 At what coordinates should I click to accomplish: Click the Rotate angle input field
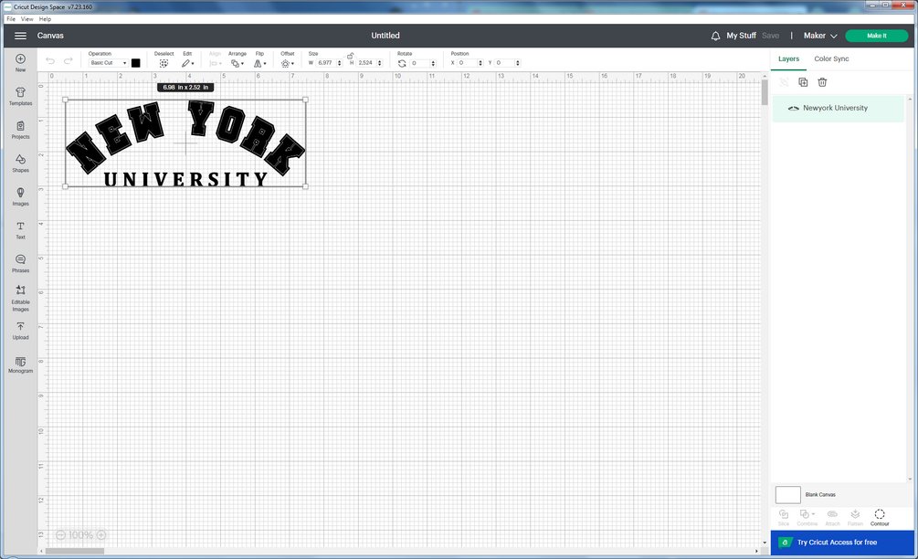pyautogui.click(x=420, y=63)
